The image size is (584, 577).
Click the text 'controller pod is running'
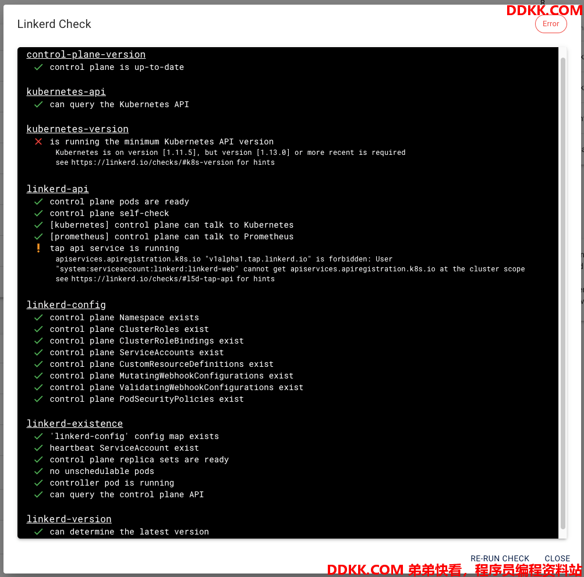[112, 483]
